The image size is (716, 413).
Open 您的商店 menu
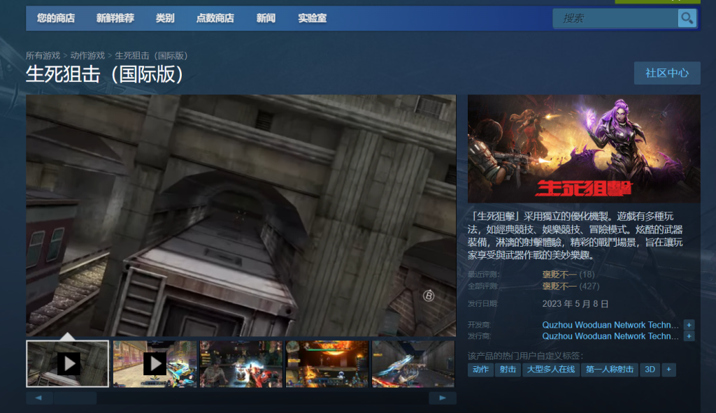pyautogui.click(x=56, y=18)
